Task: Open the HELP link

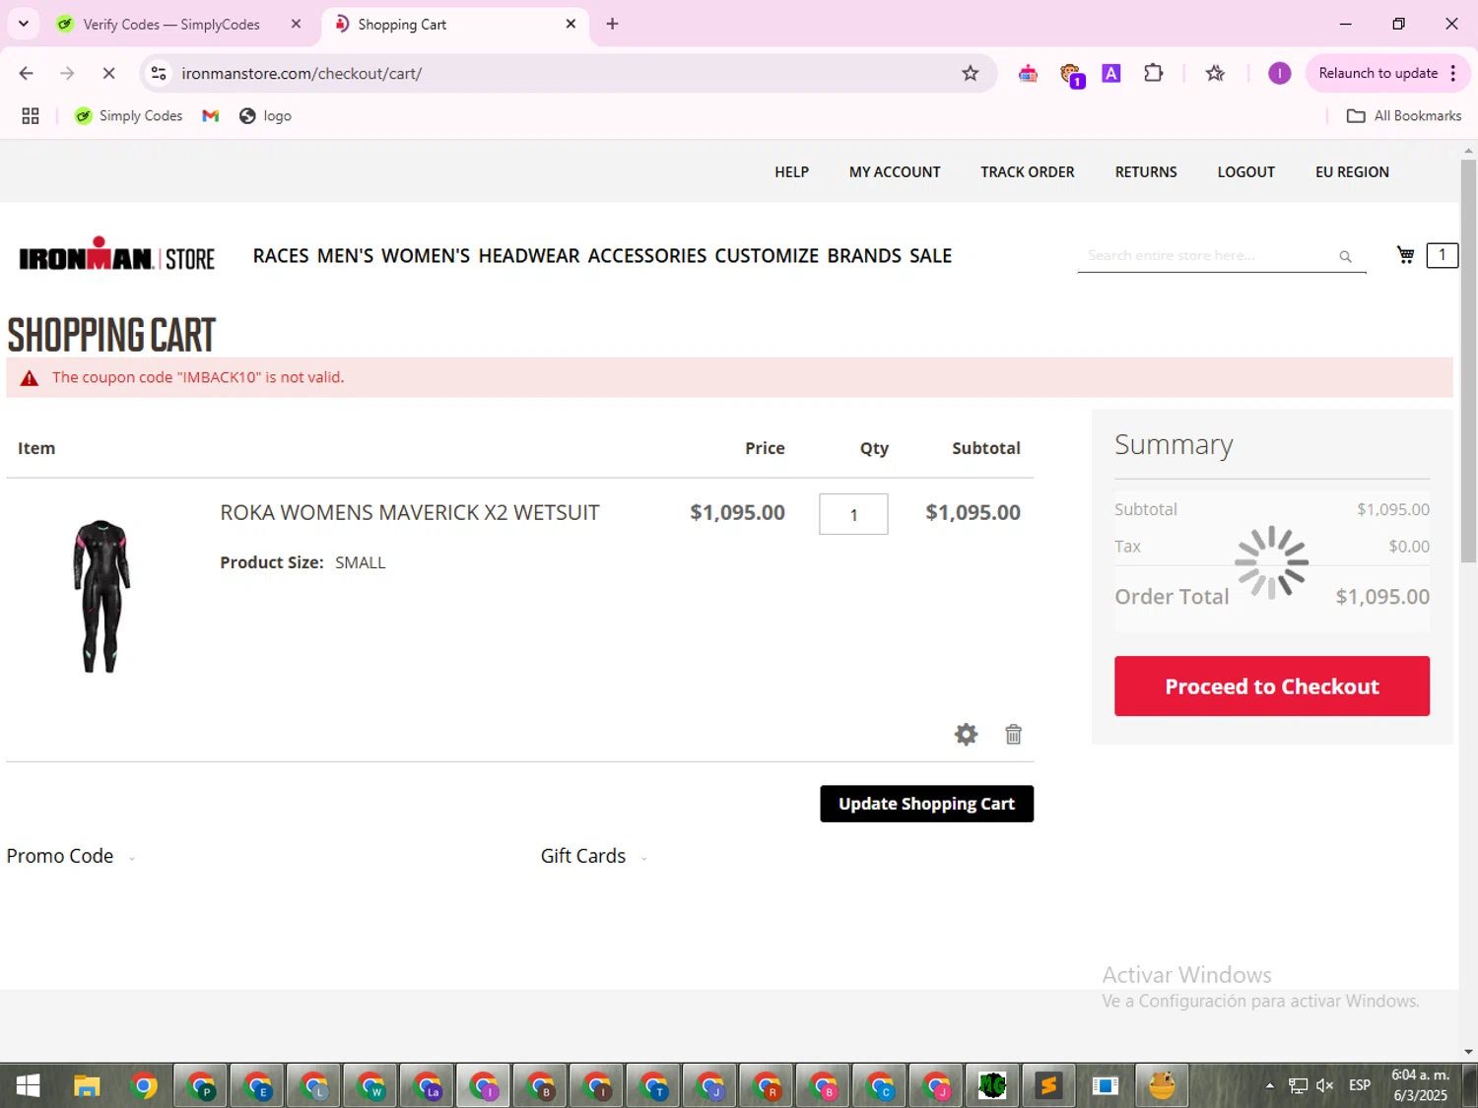Action: tap(791, 171)
